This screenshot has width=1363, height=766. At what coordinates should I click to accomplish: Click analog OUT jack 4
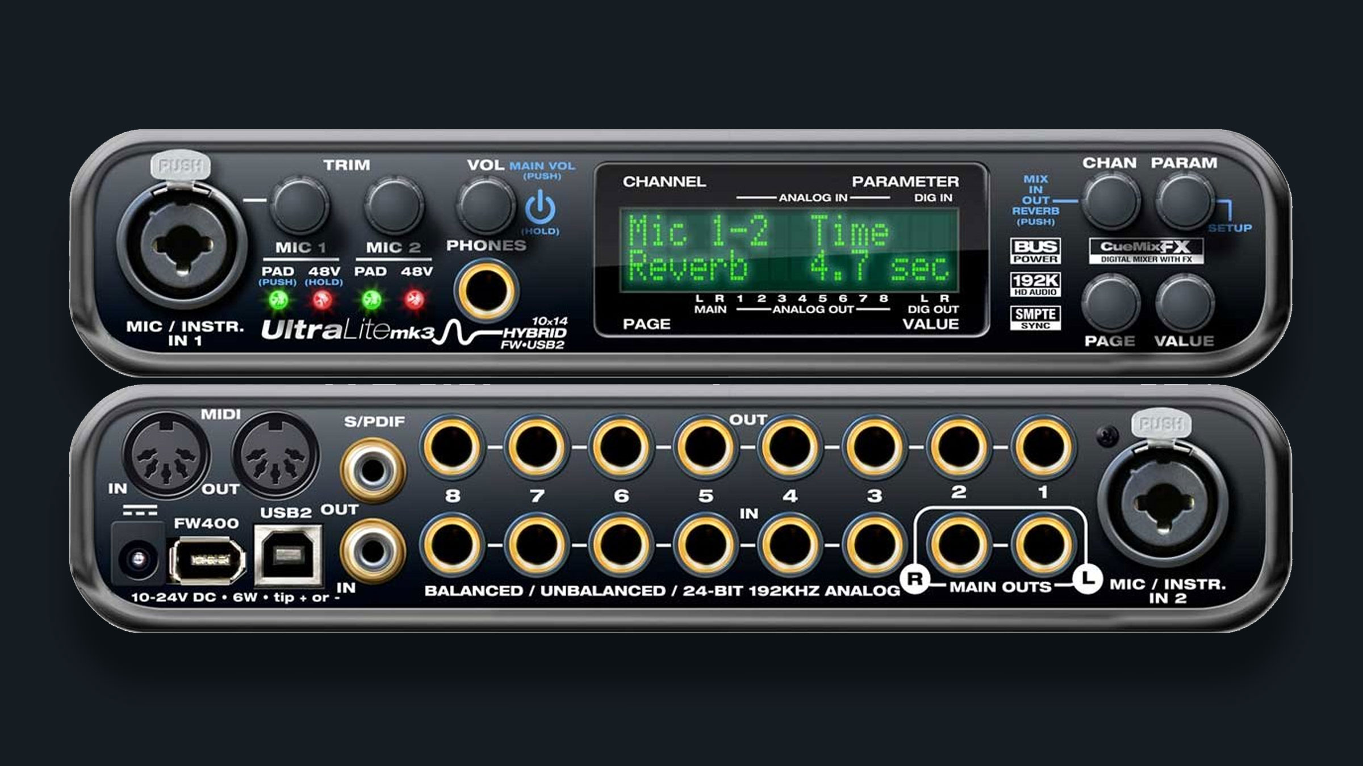pyautogui.click(x=791, y=447)
